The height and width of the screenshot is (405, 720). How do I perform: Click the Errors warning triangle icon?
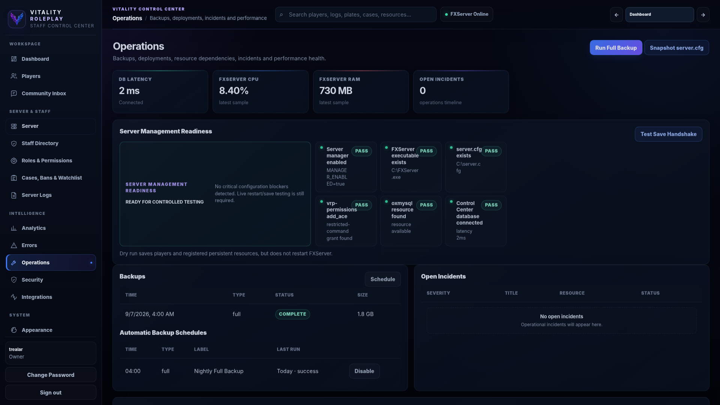tap(14, 246)
